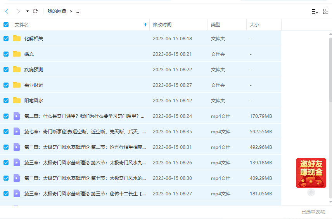Screen dimensions: 332x219
Task: Switch to grid view icon
Action: [325, 12]
